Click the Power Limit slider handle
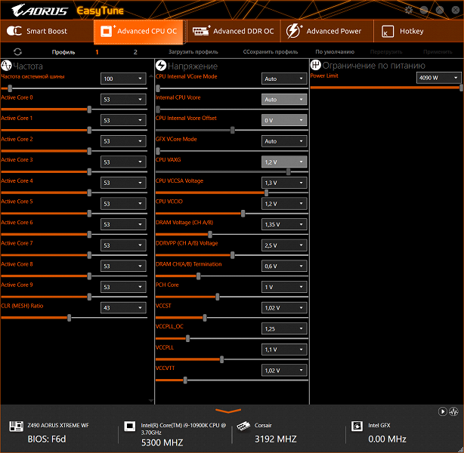The image size is (464, 453). (x=461, y=88)
